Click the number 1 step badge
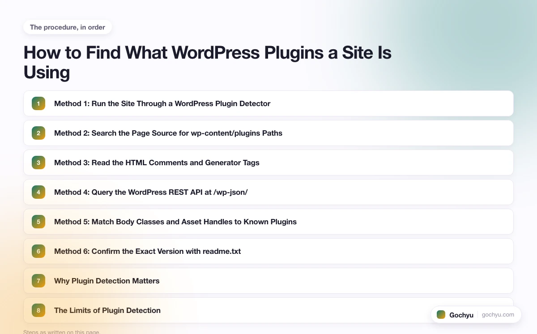Screen dimensions: 537x334 (38, 103)
